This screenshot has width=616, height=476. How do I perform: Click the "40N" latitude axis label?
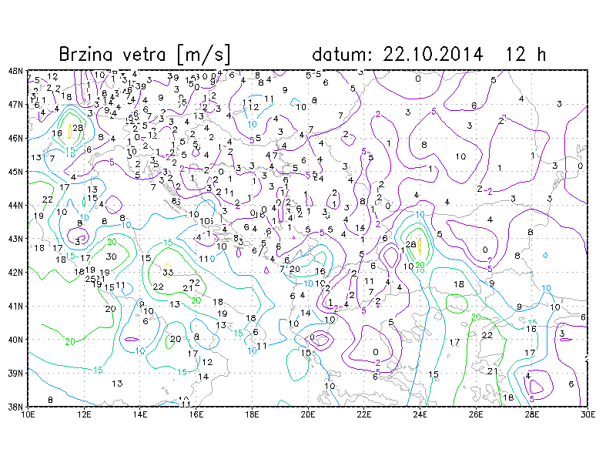[15, 340]
